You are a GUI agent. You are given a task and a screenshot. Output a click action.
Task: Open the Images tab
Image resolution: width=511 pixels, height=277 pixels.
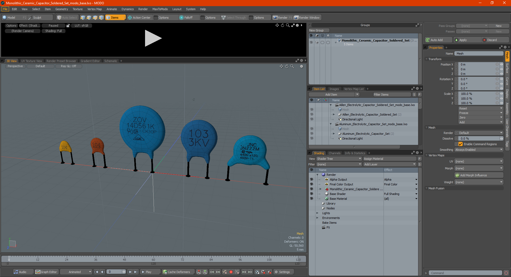coord(334,89)
